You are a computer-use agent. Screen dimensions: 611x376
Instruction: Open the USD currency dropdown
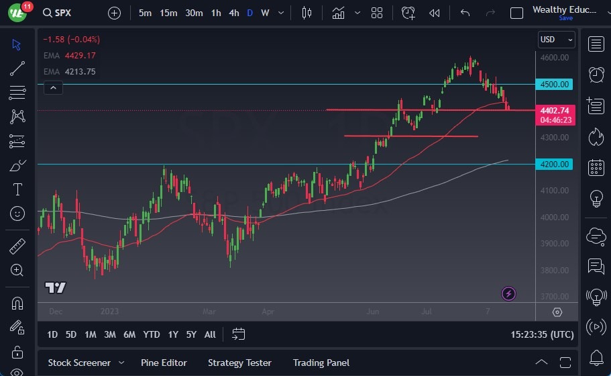click(556, 40)
